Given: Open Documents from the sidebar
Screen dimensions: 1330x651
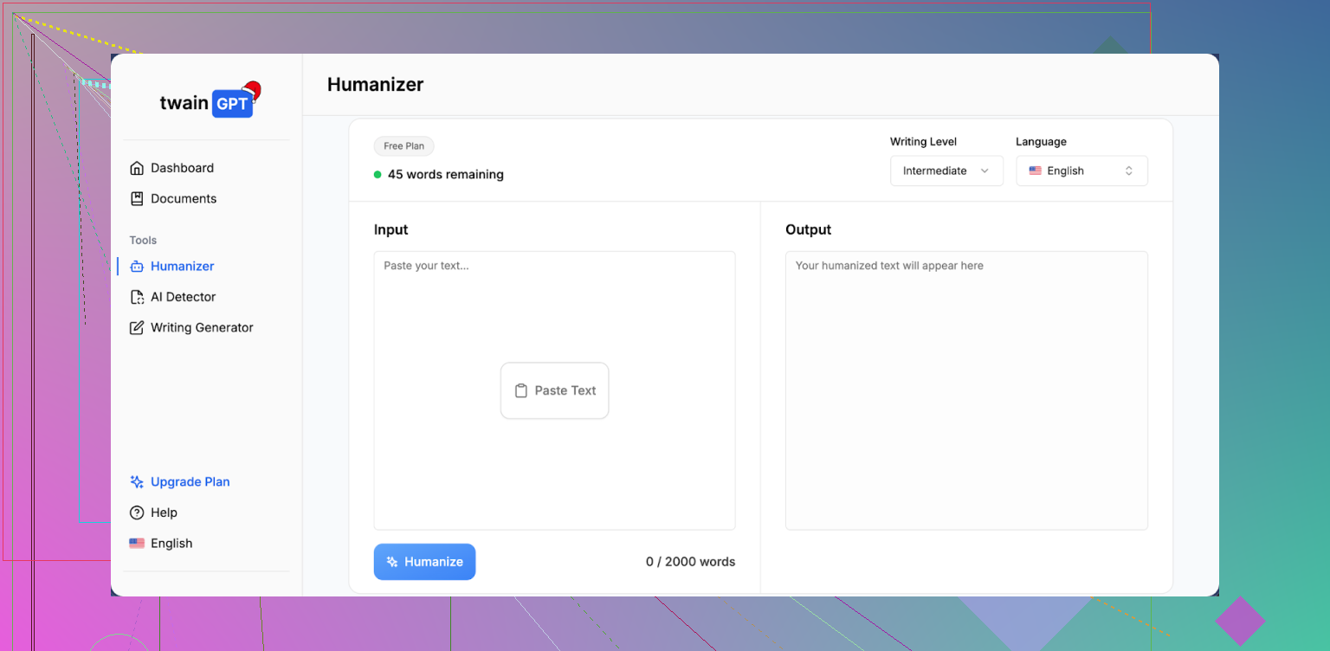Looking at the screenshot, I should [x=184, y=199].
